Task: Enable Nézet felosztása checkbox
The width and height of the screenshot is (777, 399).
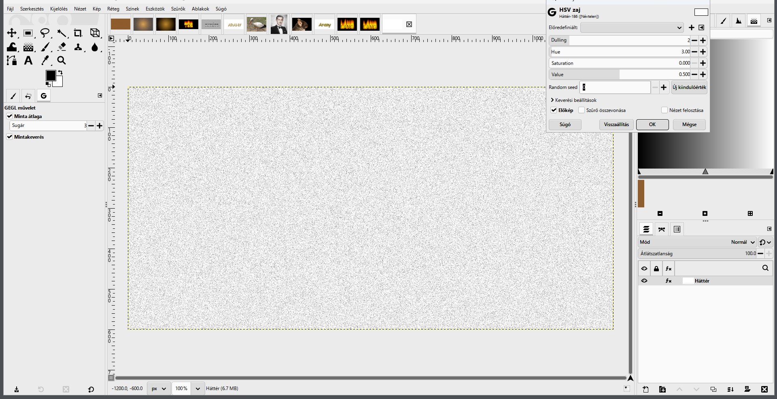Action: (664, 110)
